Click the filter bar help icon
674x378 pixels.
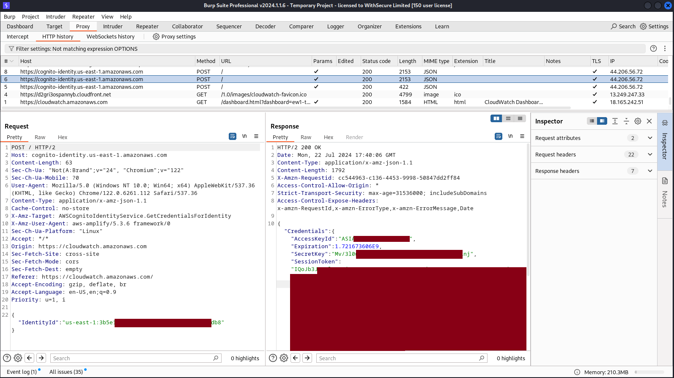click(653, 49)
